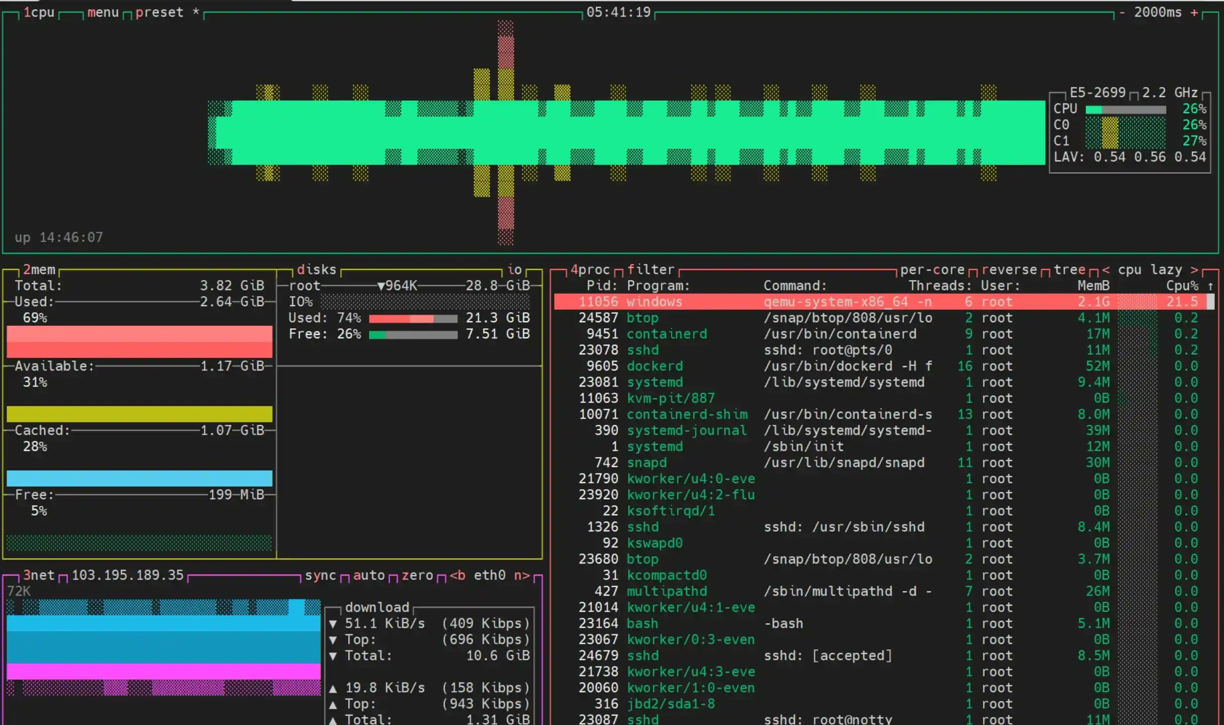Zero the network totals

click(417, 575)
